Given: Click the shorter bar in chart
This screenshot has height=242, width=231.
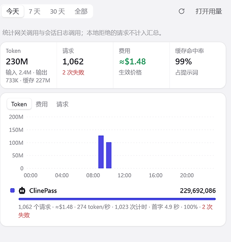Looking at the screenshot, I should (109, 155).
